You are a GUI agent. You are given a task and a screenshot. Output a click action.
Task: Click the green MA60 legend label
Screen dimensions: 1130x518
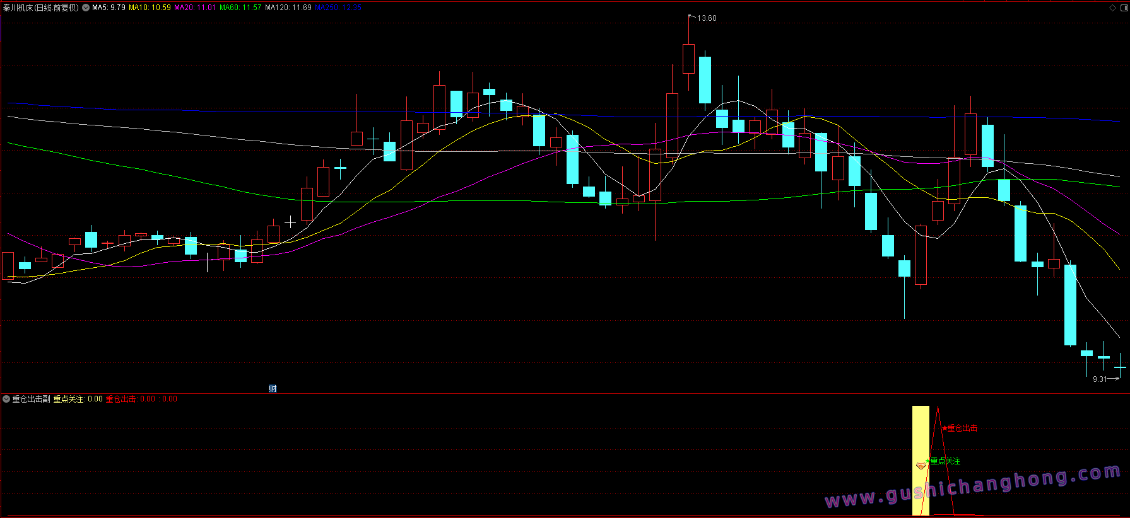click(240, 8)
